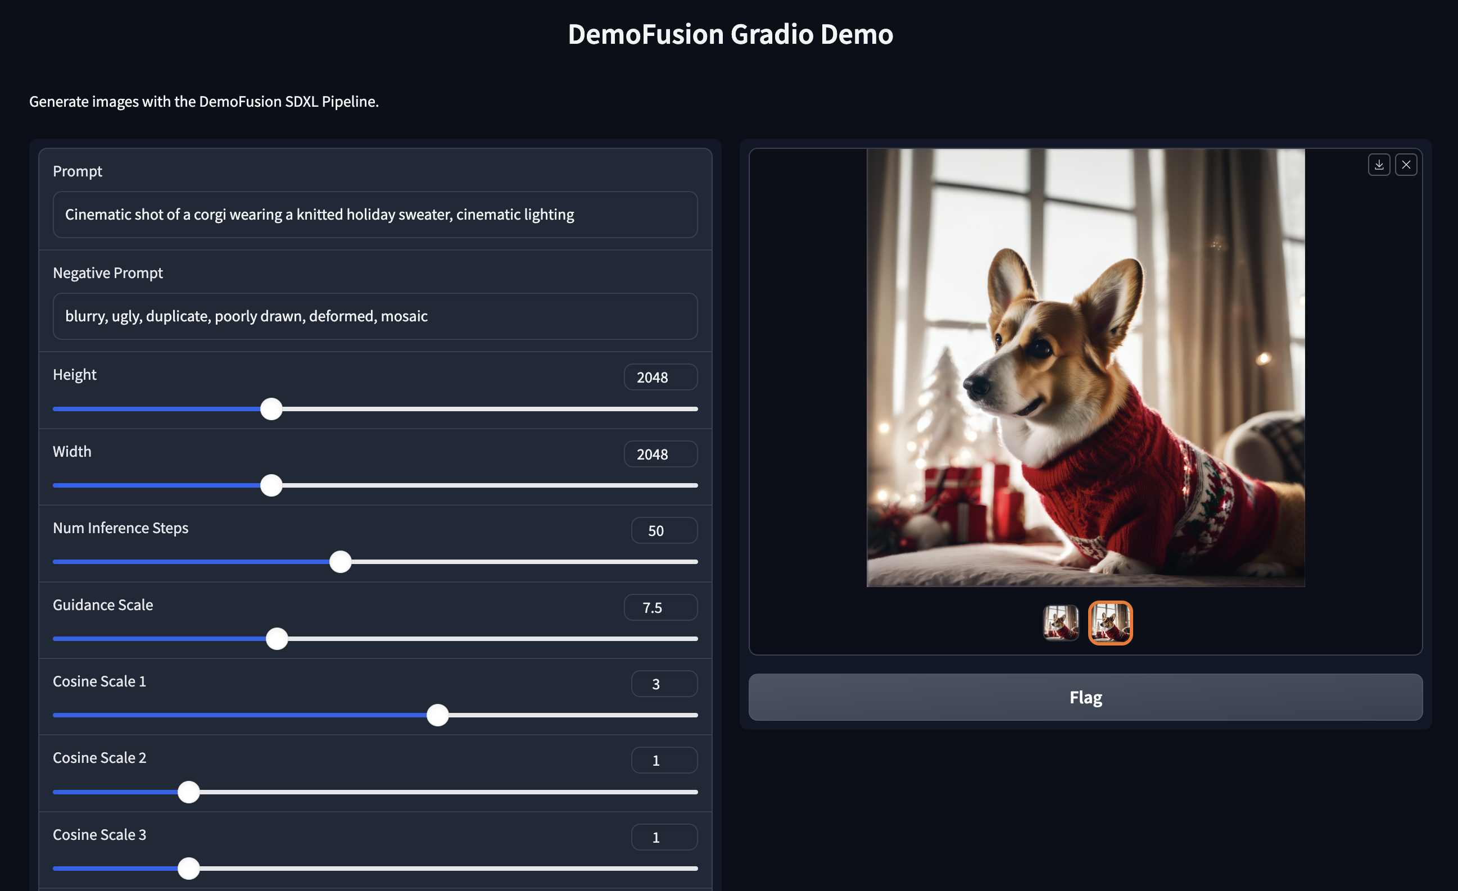The image size is (1458, 891).
Task: Select the first corgi thumbnail
Action: click(1061, 622)
